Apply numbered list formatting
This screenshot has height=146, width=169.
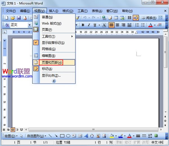click(x=137, y=25)
